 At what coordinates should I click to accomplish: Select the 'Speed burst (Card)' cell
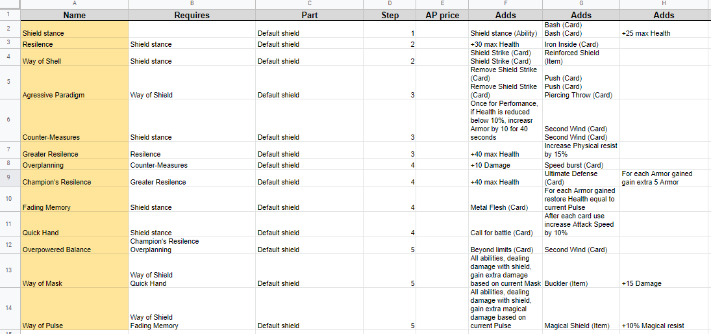pos(581,164)
